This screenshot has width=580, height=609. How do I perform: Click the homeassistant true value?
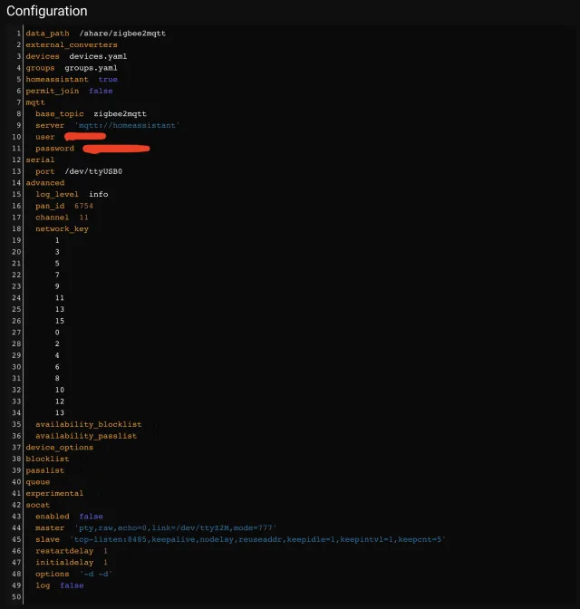click(x=108, y=80)
